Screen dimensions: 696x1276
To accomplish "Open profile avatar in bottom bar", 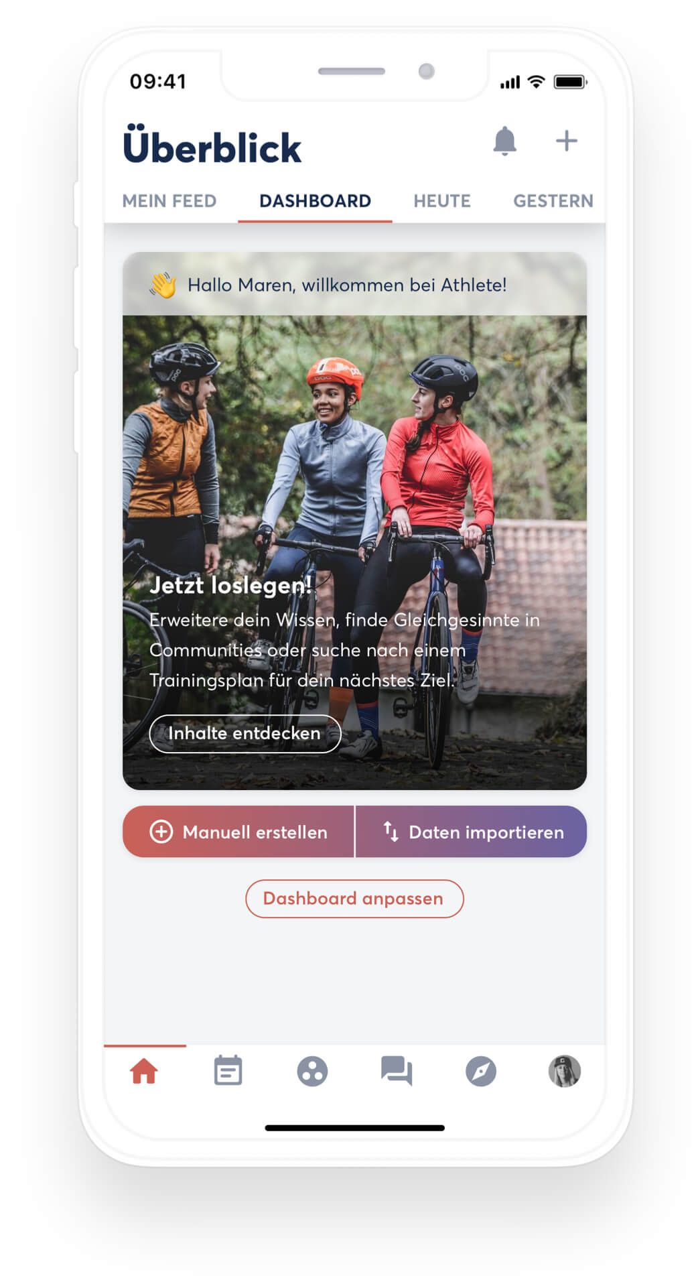I will point(565,1071).
